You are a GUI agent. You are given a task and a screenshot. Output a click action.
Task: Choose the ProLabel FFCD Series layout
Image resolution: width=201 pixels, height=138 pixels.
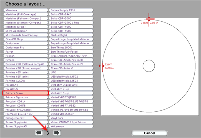[x=26, y=110]
